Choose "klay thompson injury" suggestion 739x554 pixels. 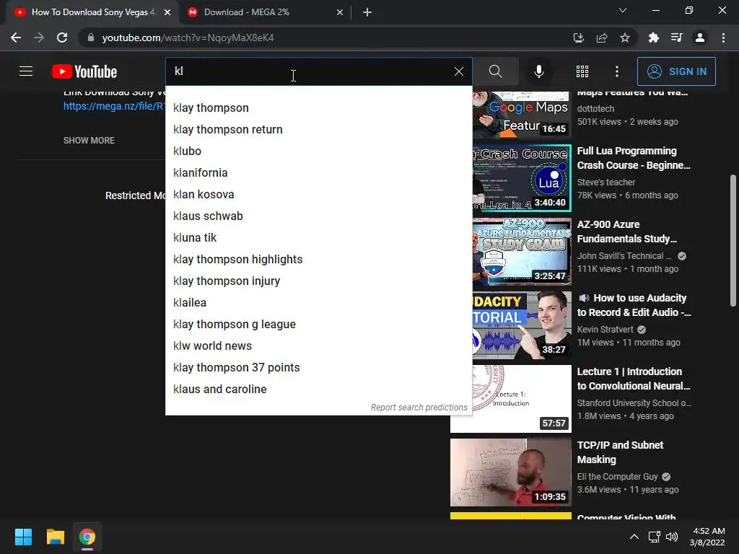click(x=318, y=281)
